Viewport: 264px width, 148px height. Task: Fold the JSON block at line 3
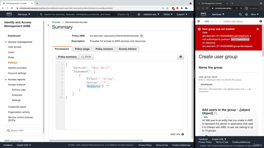(64, 71)
